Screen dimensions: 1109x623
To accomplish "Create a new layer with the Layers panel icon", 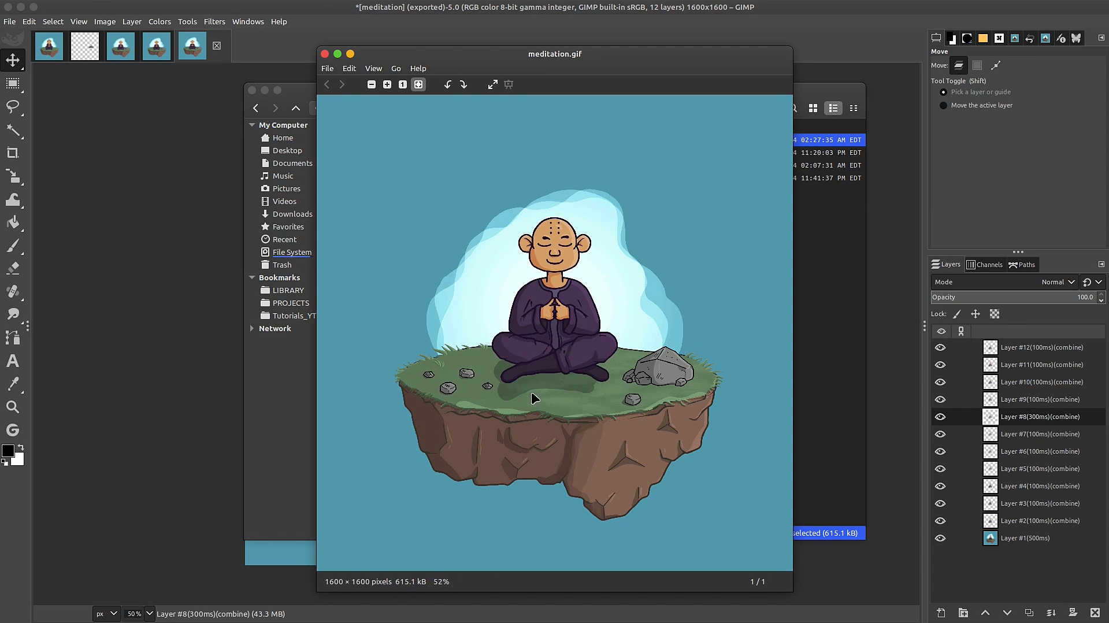I will pos(940,613).
